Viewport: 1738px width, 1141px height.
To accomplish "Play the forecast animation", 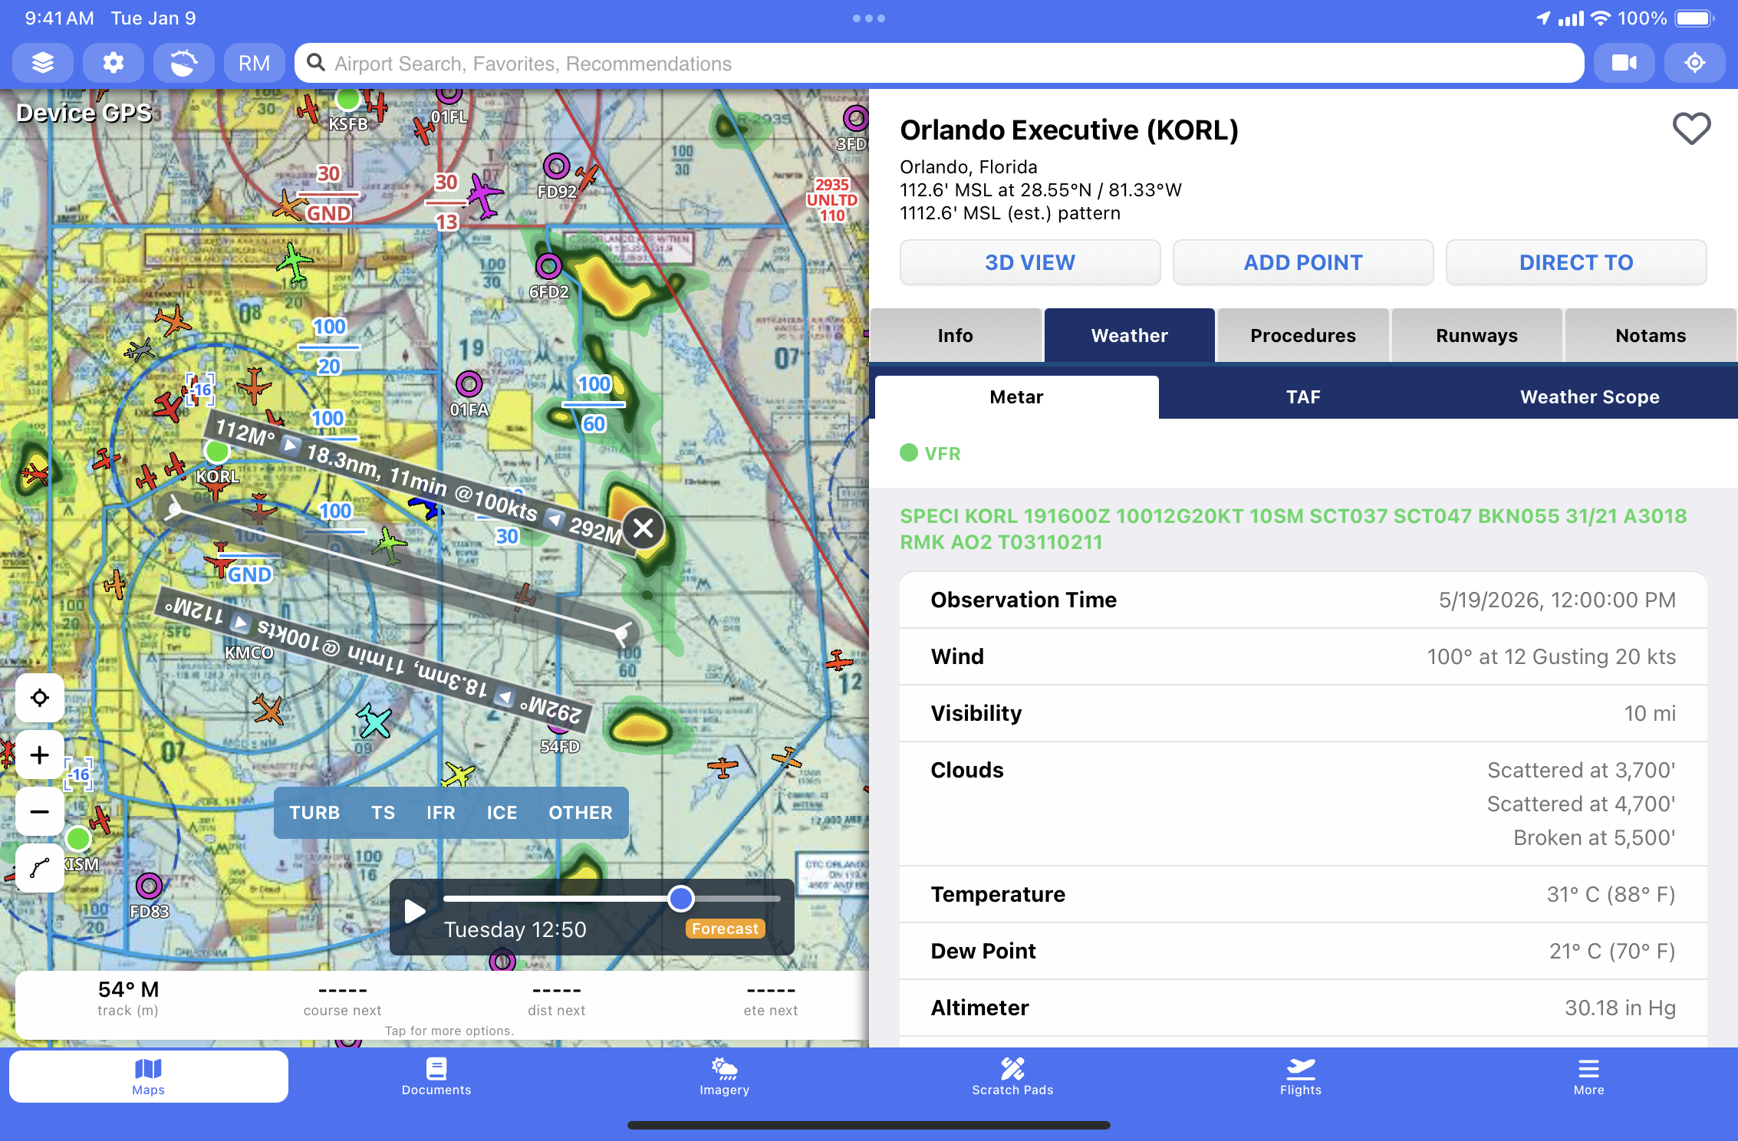I will click(x=415, y=912).
